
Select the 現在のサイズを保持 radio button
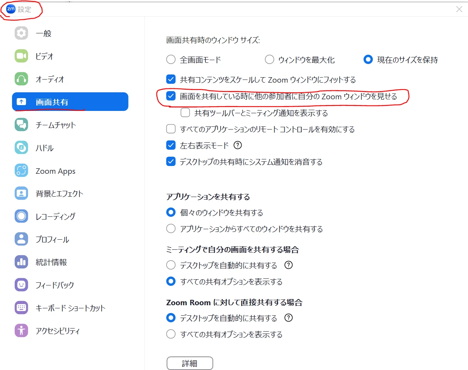tap(368, 60)
